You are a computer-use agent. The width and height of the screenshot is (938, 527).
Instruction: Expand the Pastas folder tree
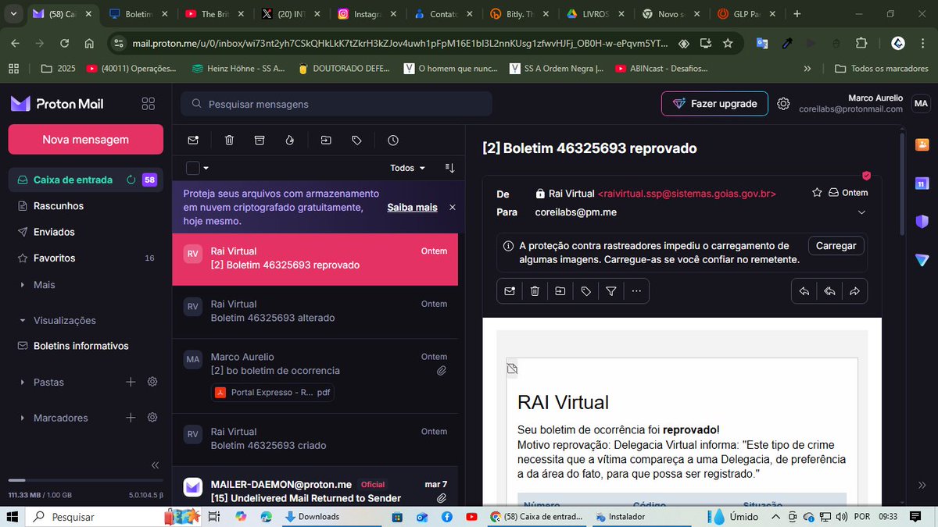[x=22, y=383]
